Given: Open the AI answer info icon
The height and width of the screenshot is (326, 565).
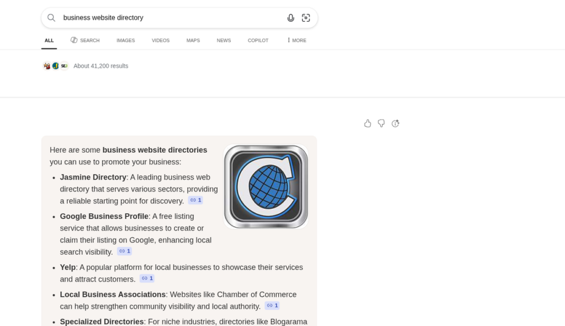Looking at the screenshot, I should tap(395, 124).
